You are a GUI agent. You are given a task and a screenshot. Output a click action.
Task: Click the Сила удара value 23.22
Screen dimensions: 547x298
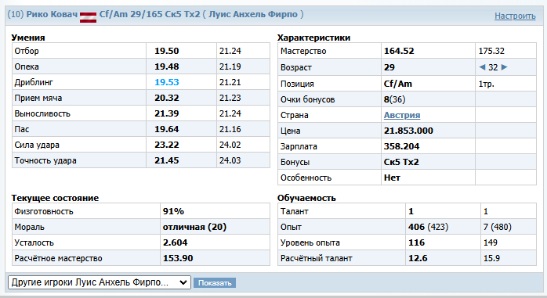click(x=166, y=145)
